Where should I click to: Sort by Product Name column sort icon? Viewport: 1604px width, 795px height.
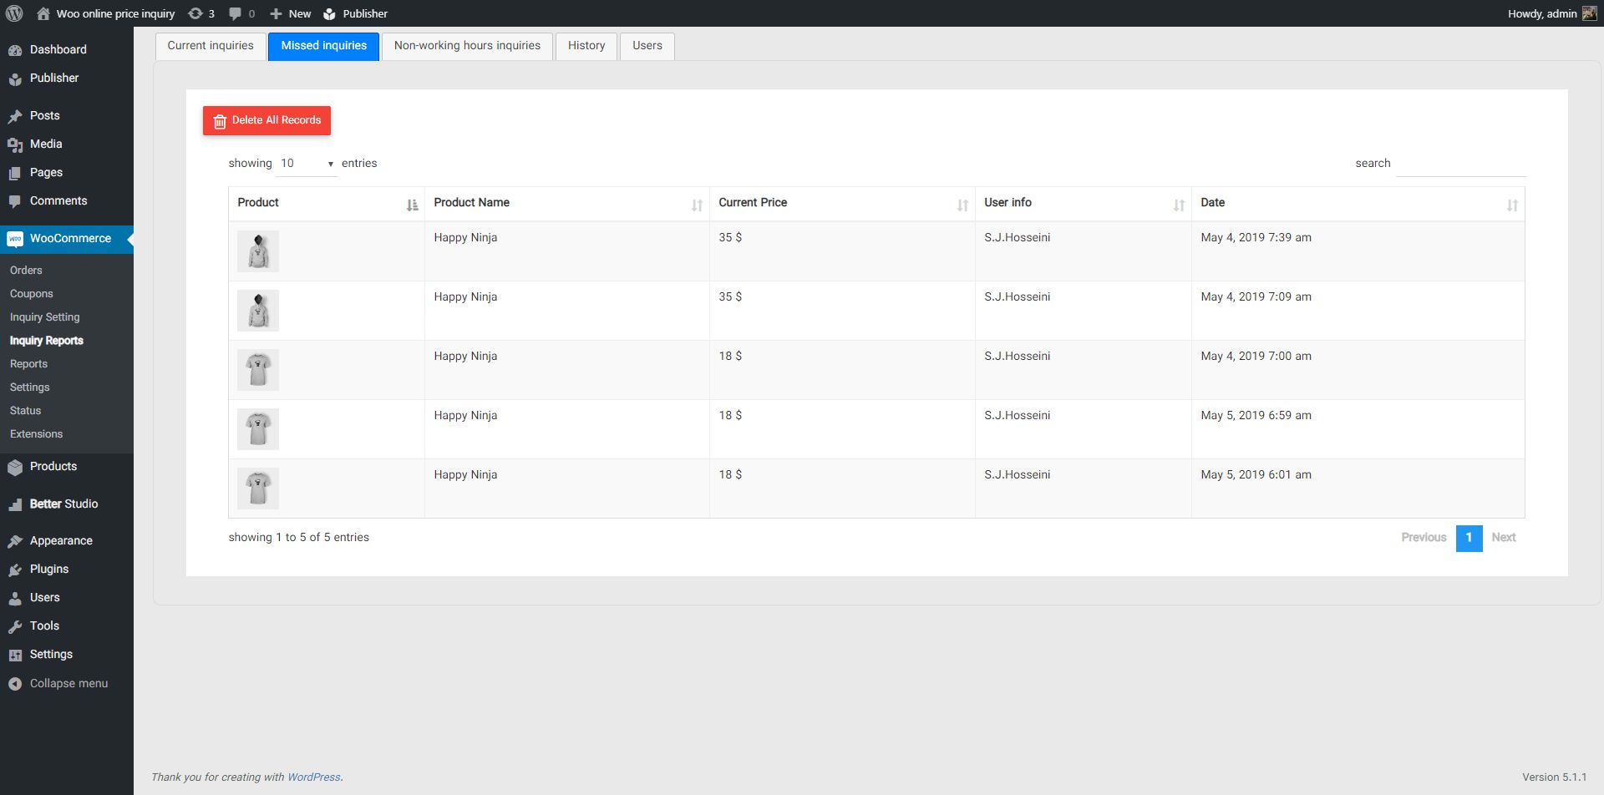pyautogui.click(x=697, y=205)
